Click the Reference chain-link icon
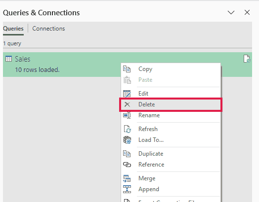This screenshot has height=202, width=259. pos(127,165)
